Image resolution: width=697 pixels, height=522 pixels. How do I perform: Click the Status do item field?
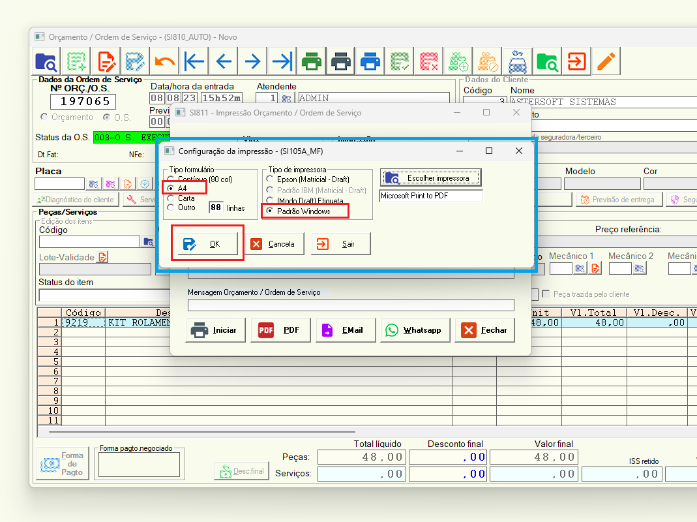click(x=104, y=295)
